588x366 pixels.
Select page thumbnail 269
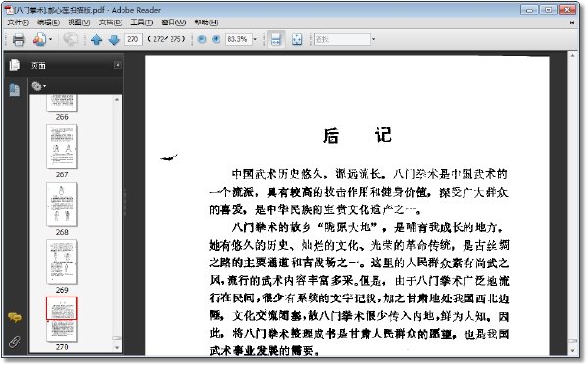[62, 261]
